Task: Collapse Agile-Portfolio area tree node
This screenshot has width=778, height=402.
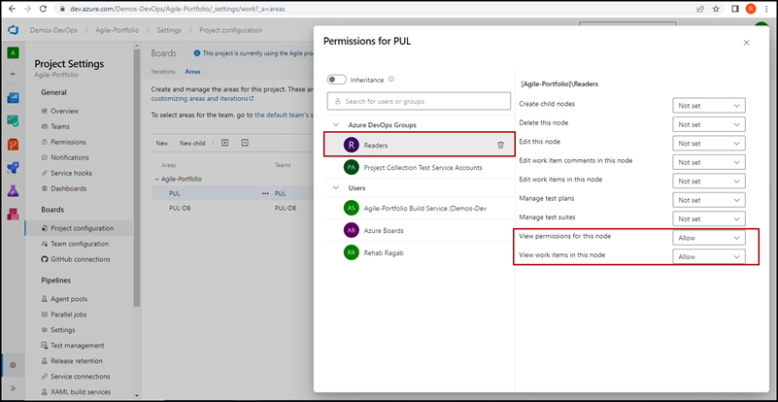Action: (156, 179)
